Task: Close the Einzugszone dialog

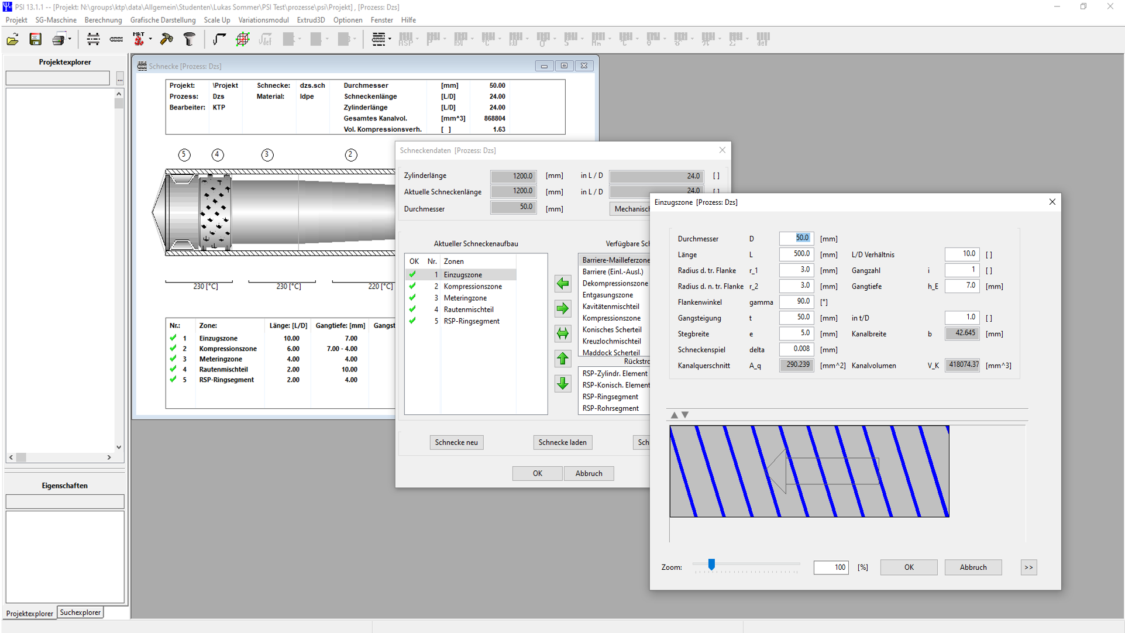Action: tap(1052, 202)
